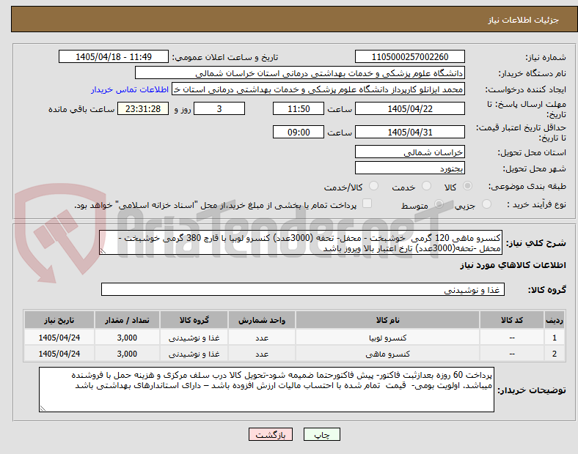Click unit عدد in کنسرو ماهی row

(262, 354)
